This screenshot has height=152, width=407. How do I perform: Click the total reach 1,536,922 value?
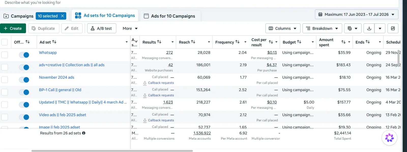point(202,133)
